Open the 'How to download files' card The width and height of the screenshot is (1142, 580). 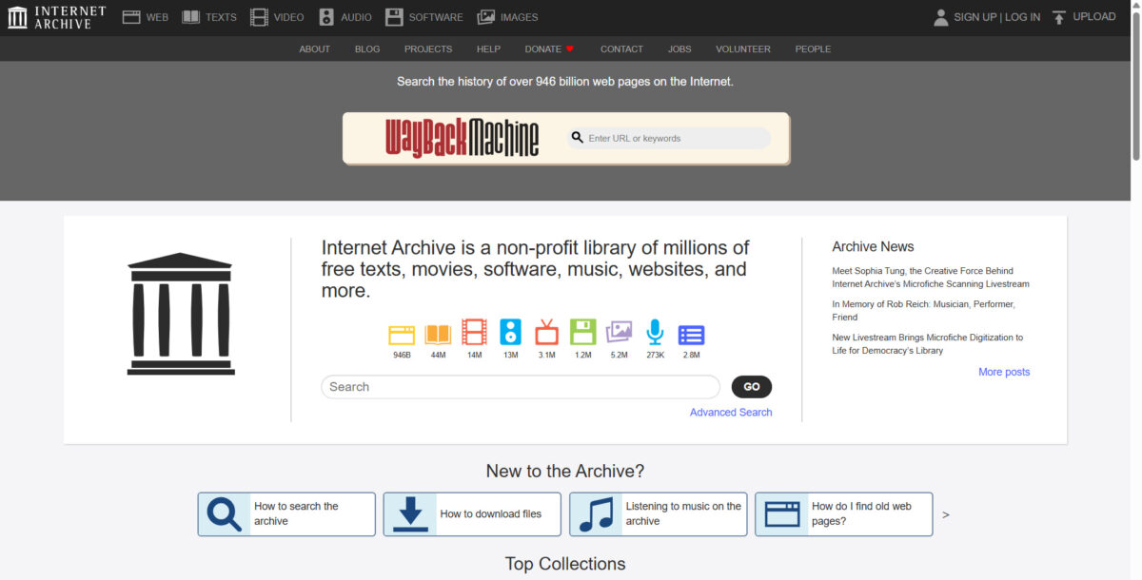pos(472,514)
